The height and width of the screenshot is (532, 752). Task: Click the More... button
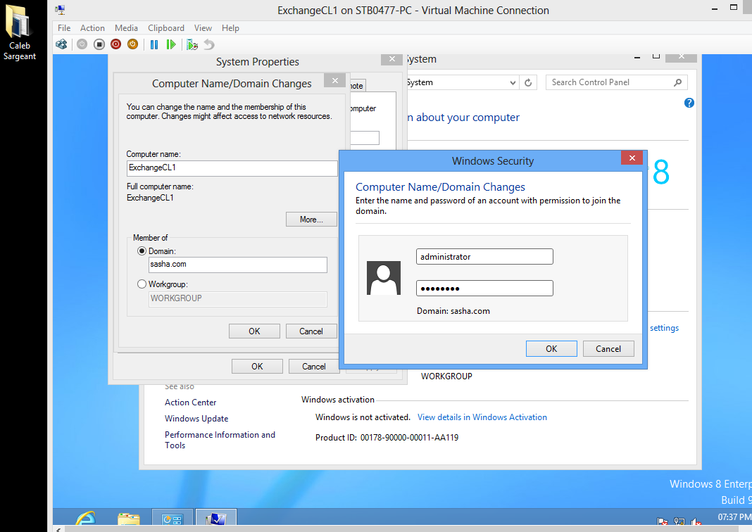[x=311, y=220]
